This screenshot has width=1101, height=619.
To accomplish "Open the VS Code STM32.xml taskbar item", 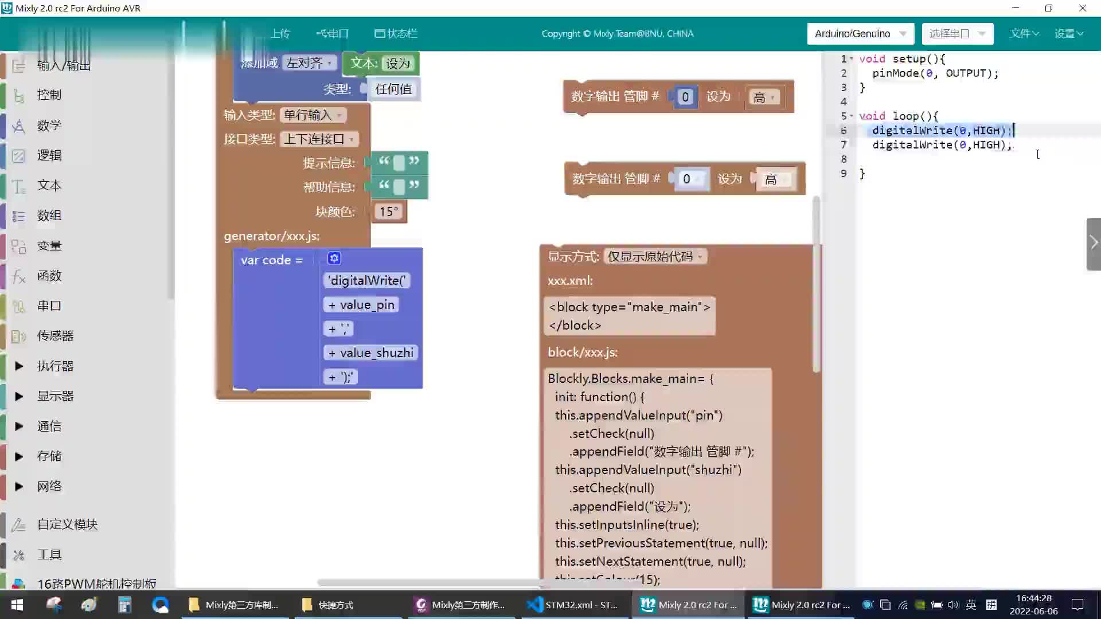I will pos(573,605).
